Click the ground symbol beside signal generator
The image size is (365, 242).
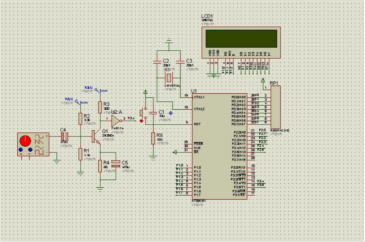click(57, 161)
